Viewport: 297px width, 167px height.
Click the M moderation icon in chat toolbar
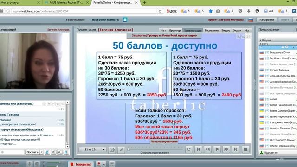pyautogui.click(x=53, y=152)
